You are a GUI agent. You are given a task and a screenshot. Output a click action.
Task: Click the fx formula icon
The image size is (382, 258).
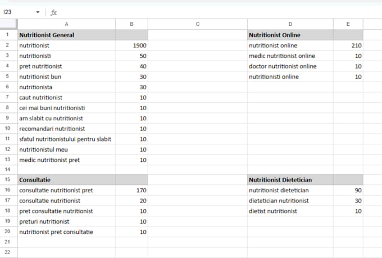pyautogui.click(x=53, y=12)
